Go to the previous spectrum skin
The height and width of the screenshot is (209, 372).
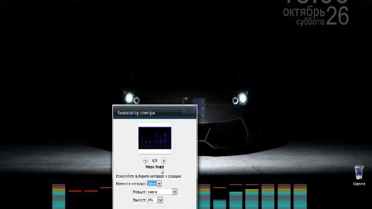[x=145, y=160]
